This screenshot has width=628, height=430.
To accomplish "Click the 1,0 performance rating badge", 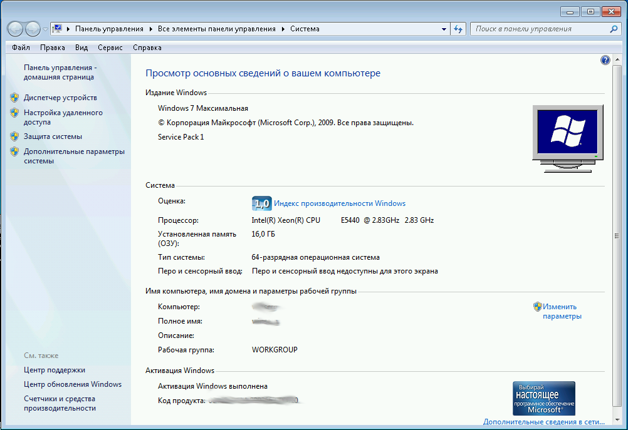I will (x=262, y=203).
